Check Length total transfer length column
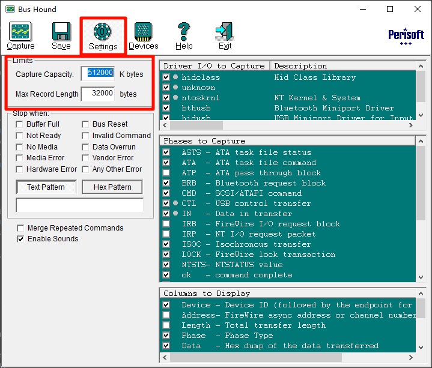Screen dimensions: 432x368 point(166,325)
